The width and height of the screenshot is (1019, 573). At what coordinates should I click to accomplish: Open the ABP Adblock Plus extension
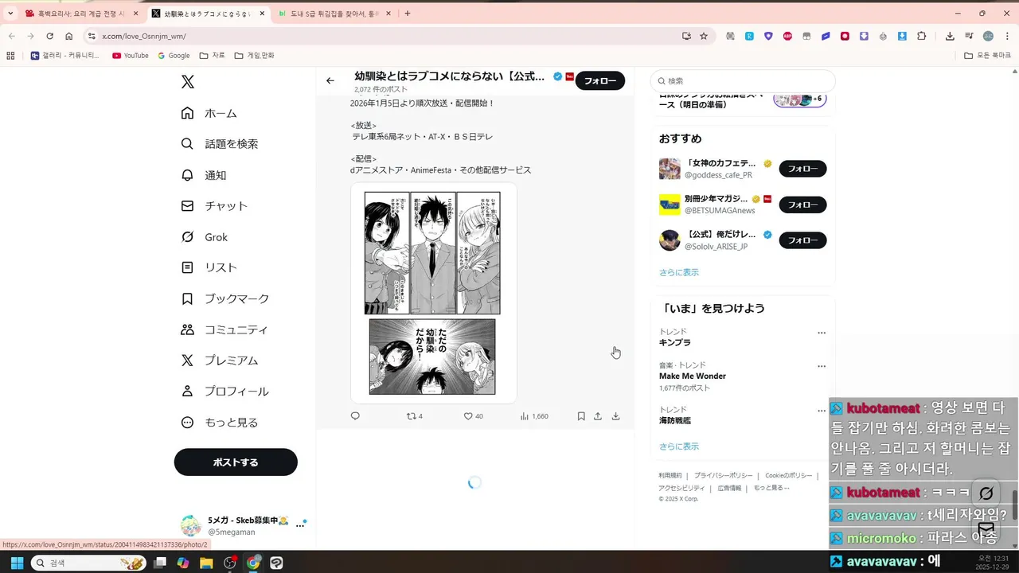[x=787, y=36]
